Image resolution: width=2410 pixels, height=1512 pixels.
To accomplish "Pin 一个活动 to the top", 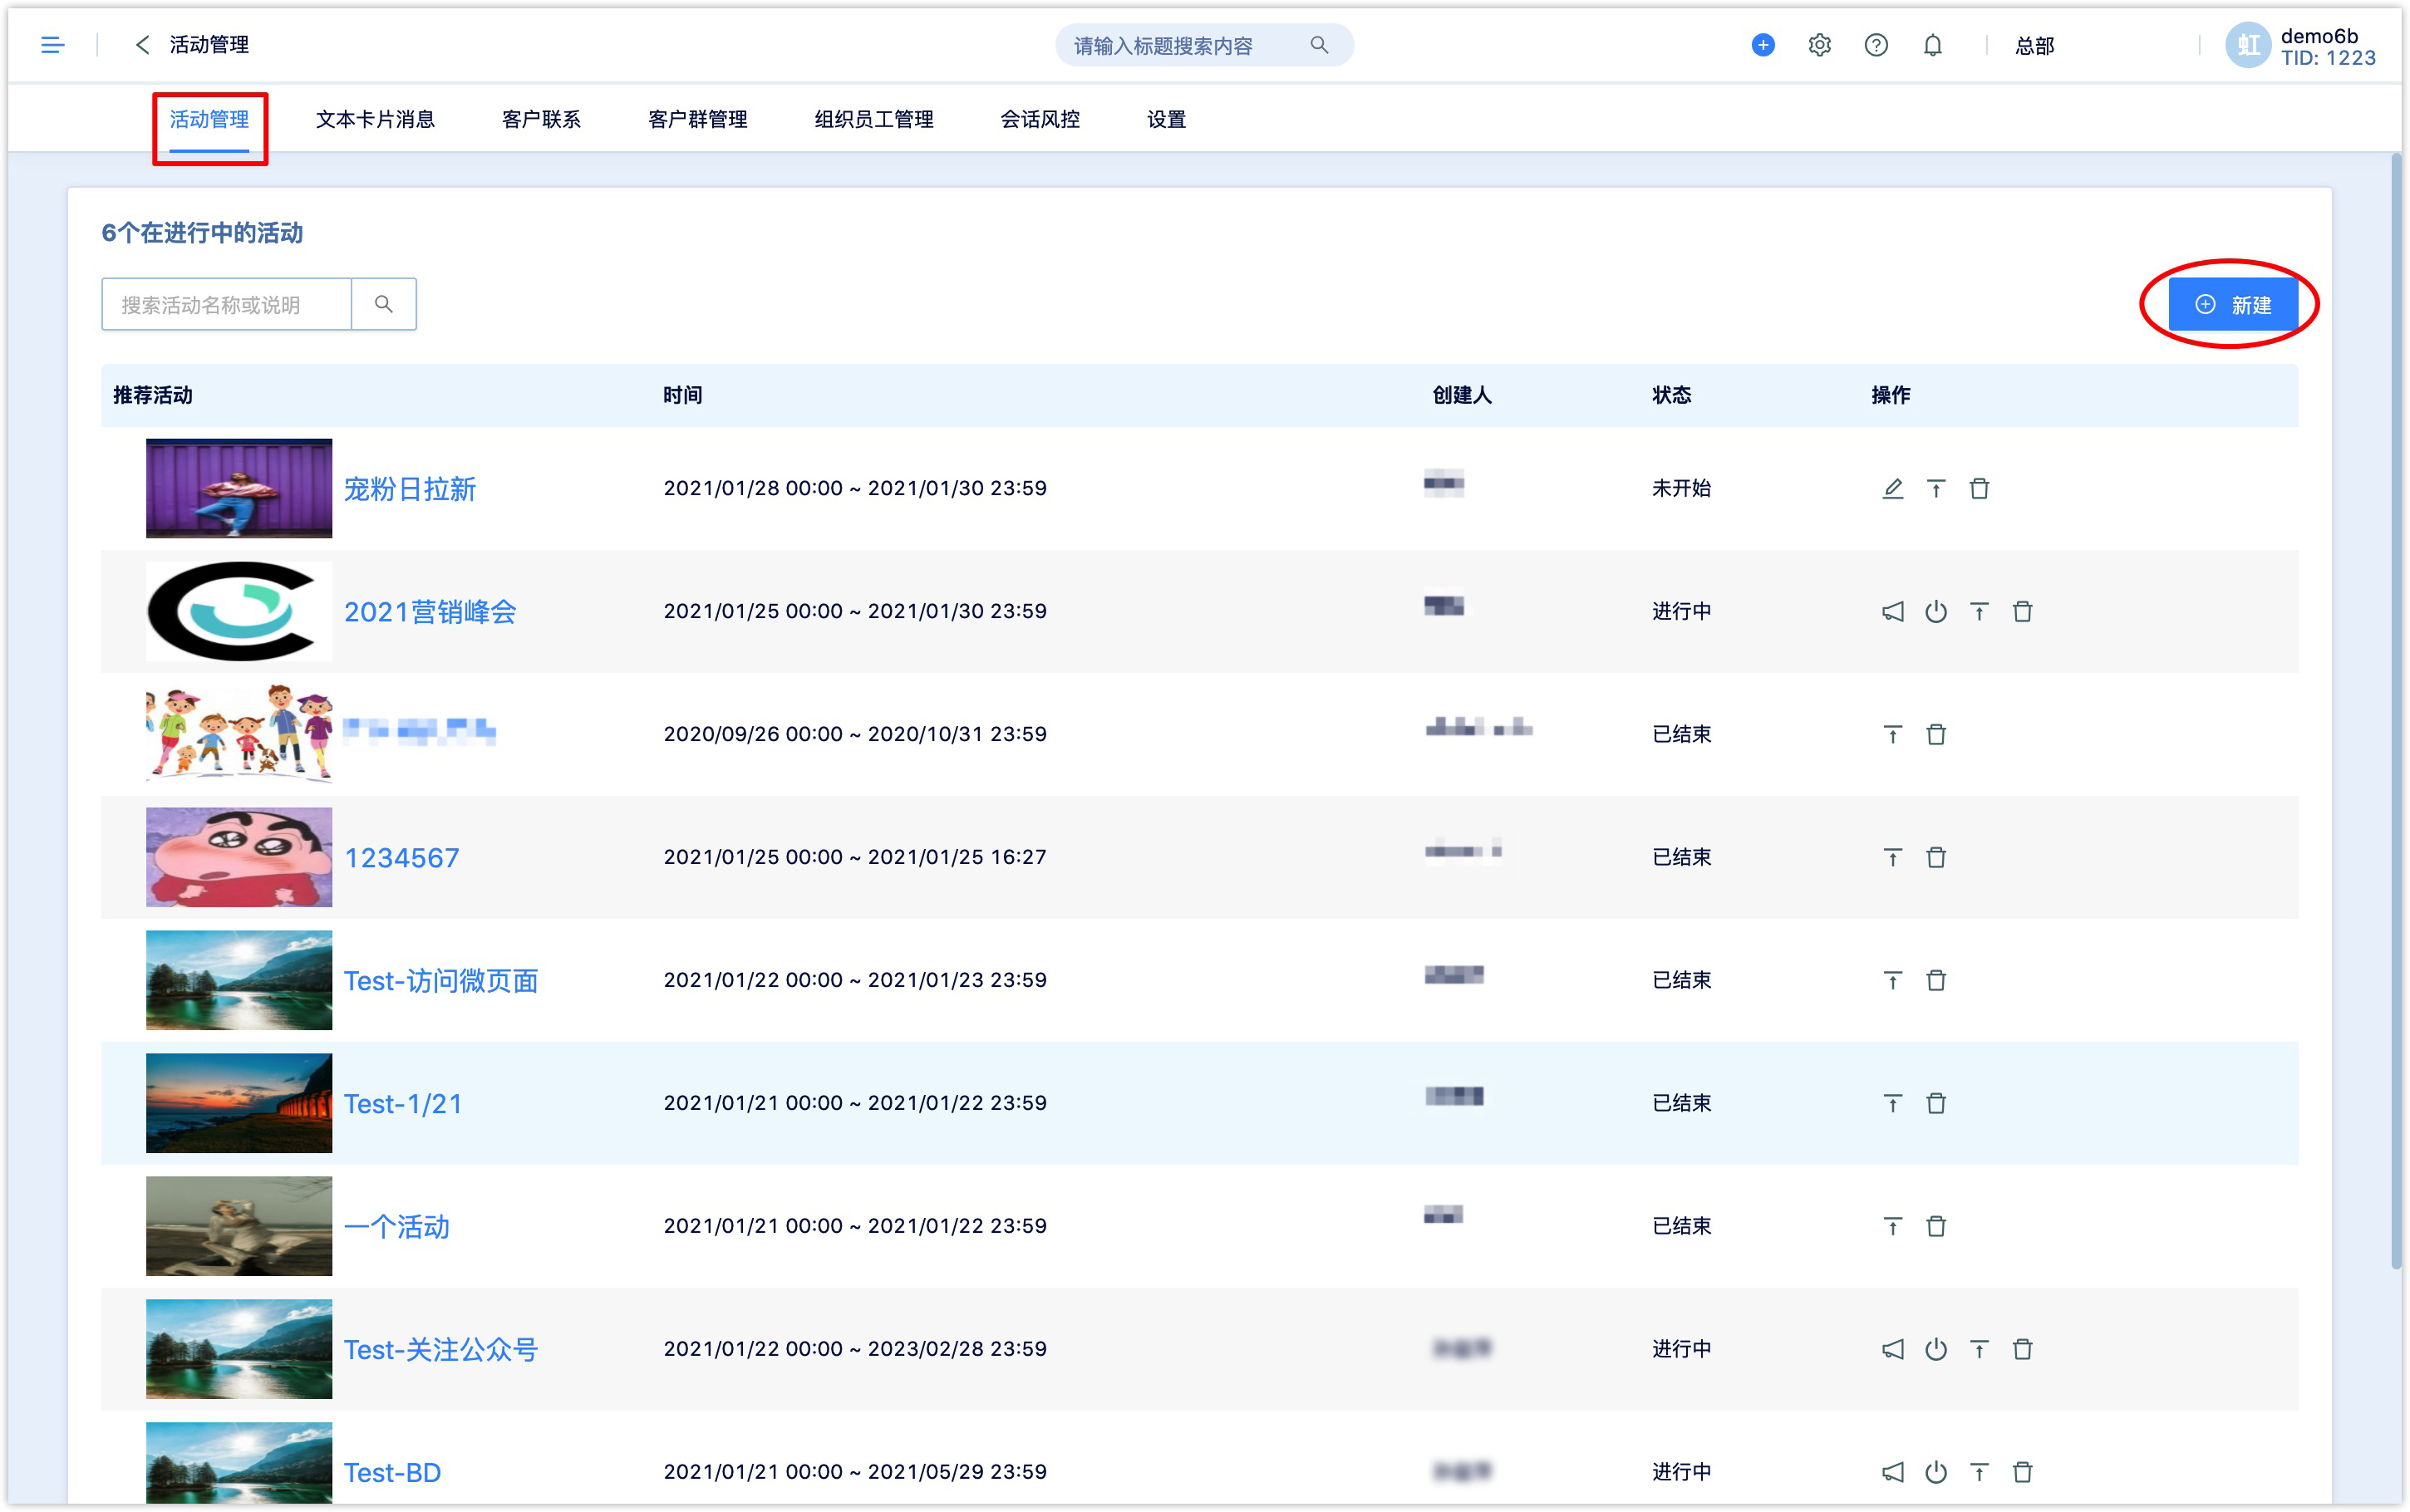I will point(1892,1227).
